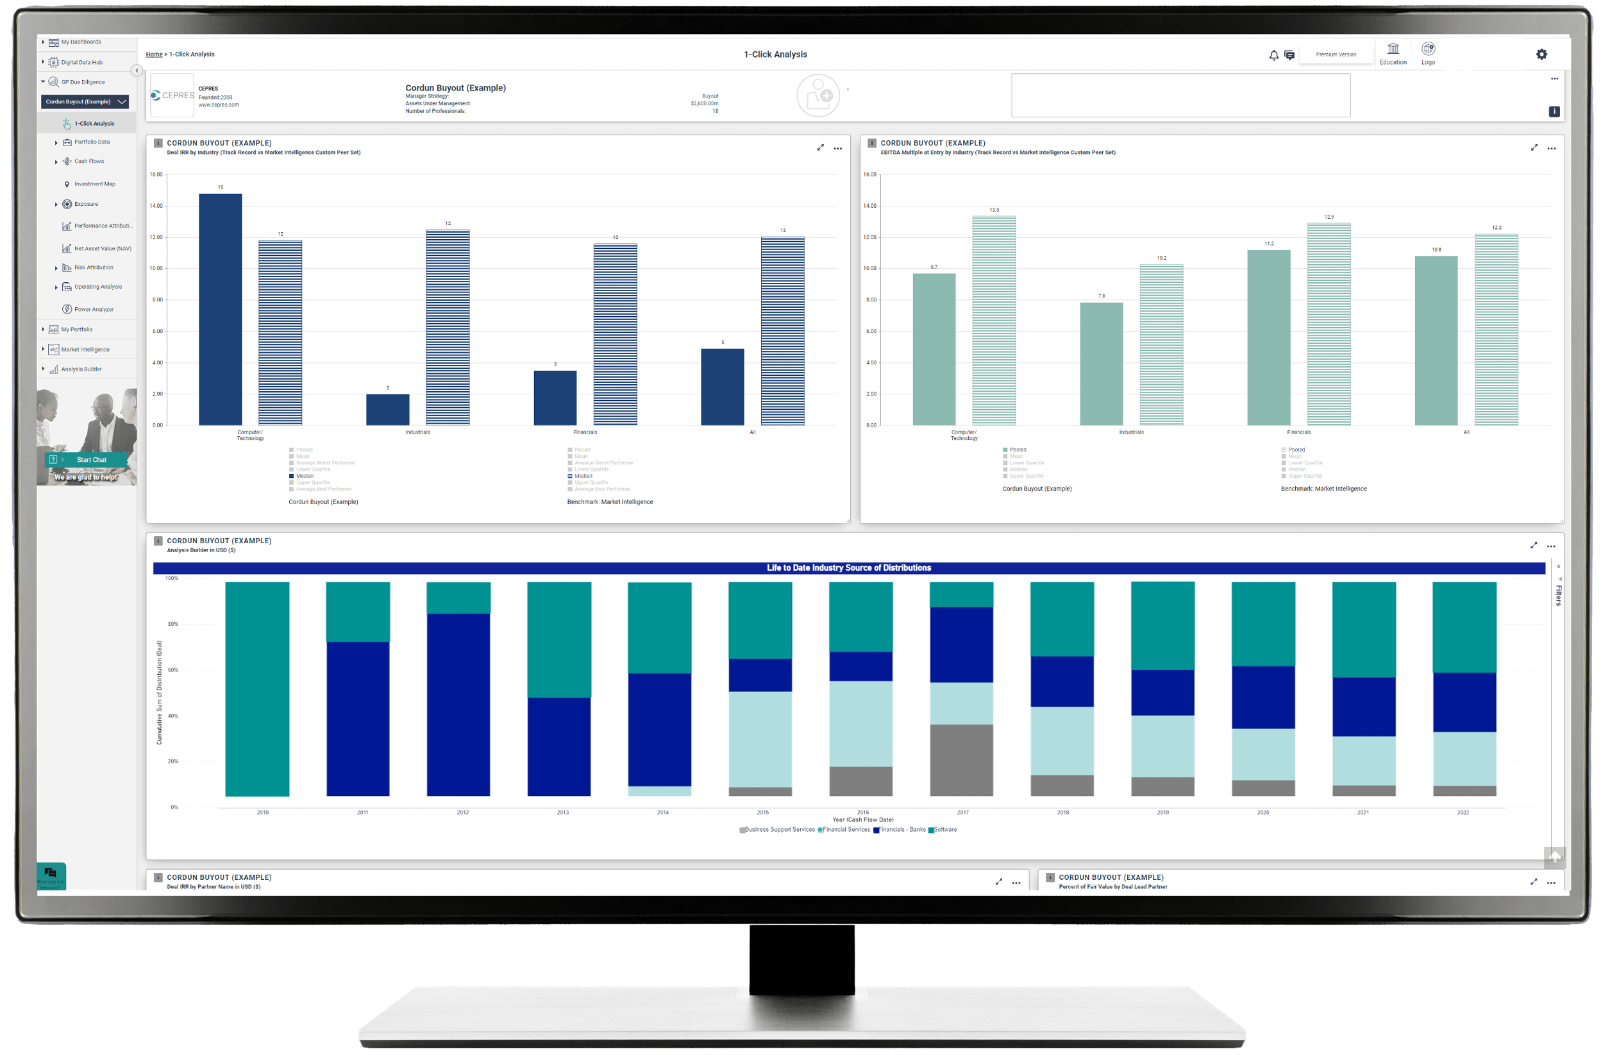This screenshot has width=1610, height=1055.
Task: Expand Operating Analysis submenu arrow
Action: tap(56, 287)
